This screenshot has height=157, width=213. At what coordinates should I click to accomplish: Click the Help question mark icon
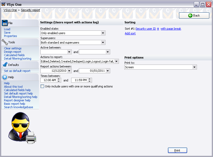pos(5,77)
